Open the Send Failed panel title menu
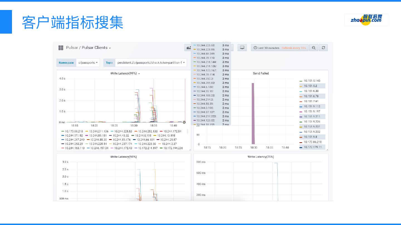 pos(261,73)
